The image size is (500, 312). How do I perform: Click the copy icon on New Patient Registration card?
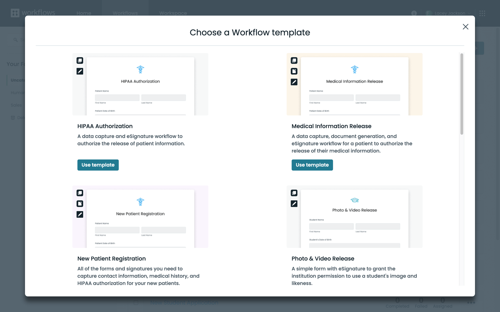pyautogui.click(x=80, y=193)
